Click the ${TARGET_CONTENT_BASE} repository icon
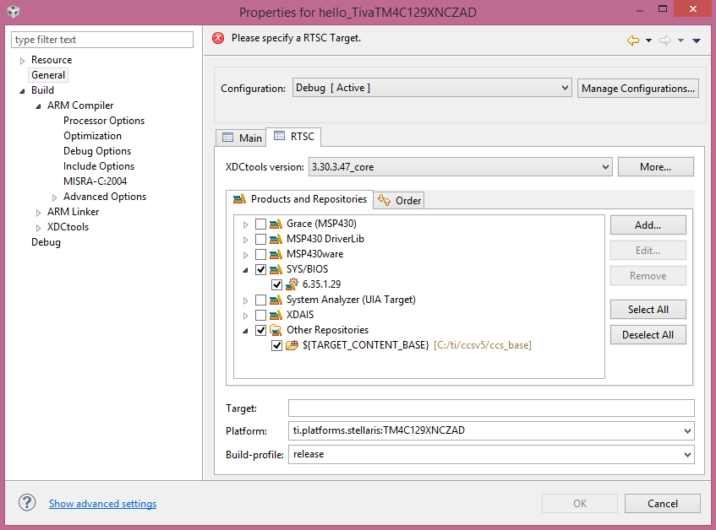The width and height of the screenshot is (716, 530). pyautogui.click(x=293, y=345)
